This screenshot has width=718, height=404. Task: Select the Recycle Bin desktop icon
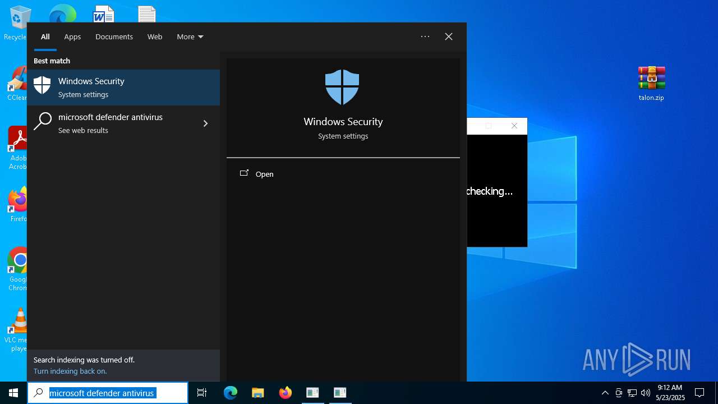click(x=17, y=24)
